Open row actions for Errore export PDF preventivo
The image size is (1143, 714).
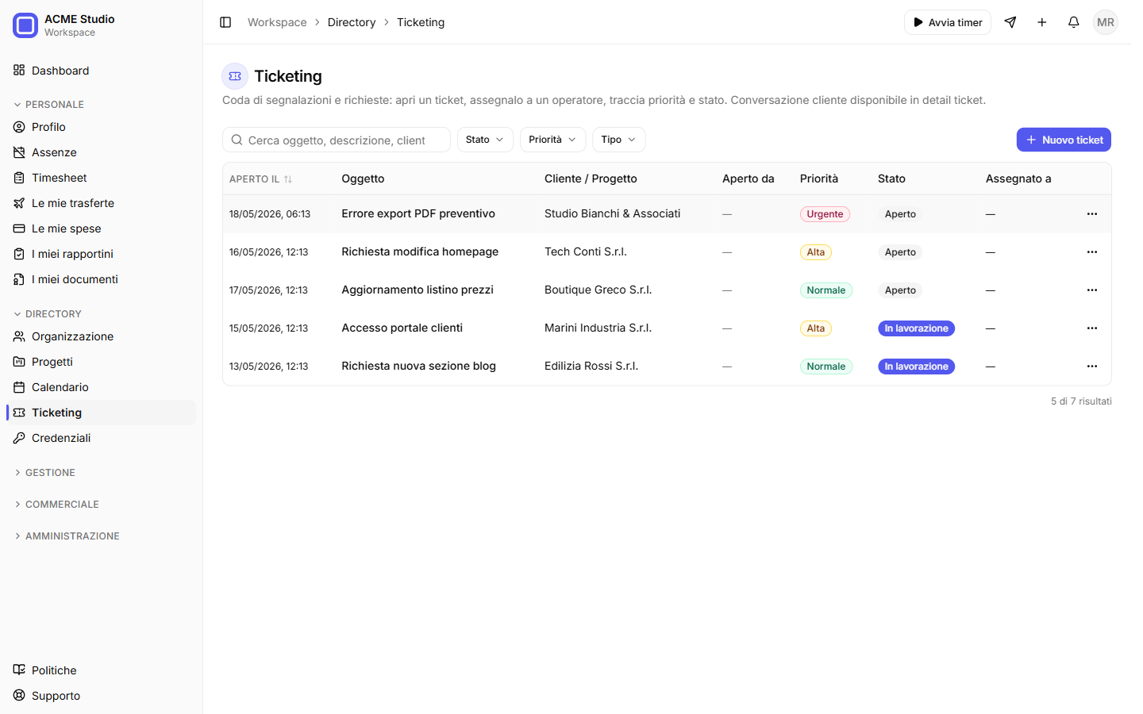point(1092,214)
